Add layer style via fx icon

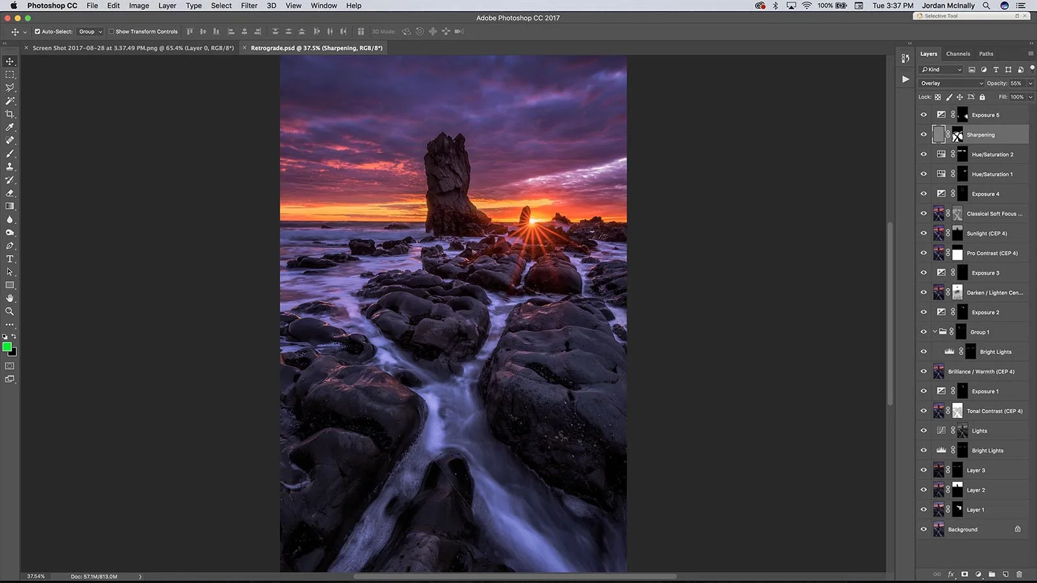tap(951, 574)
